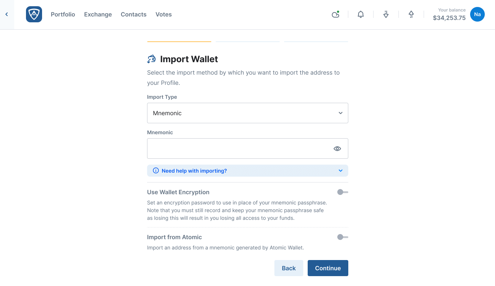Go to the Portfolio menu item

[x=63, y=14]
